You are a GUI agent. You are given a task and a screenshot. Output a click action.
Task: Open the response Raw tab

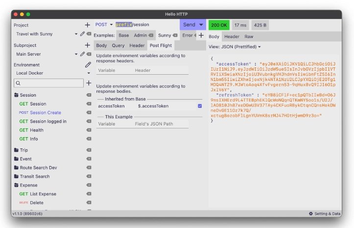coord(249,37)
